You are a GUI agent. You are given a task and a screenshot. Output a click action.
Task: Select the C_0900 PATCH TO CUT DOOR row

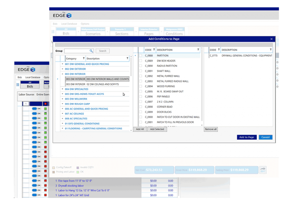170,117
